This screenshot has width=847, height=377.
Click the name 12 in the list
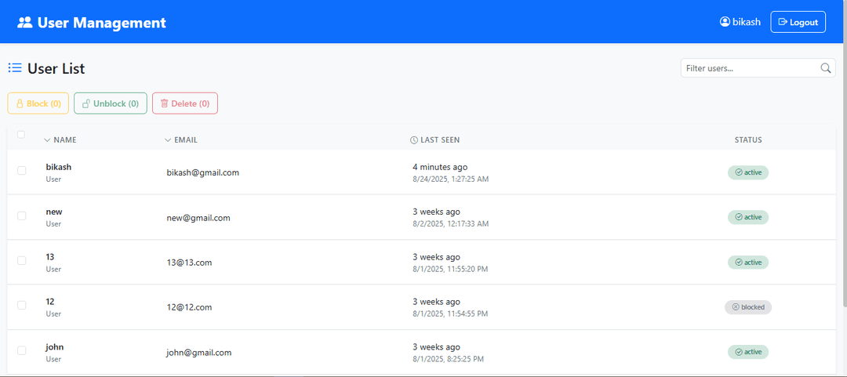coord(50,302)
